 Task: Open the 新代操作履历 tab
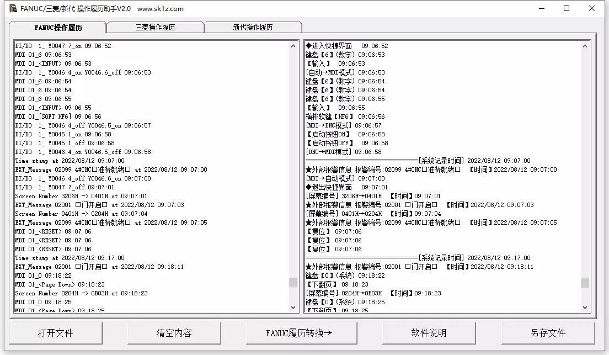point(253,27)
